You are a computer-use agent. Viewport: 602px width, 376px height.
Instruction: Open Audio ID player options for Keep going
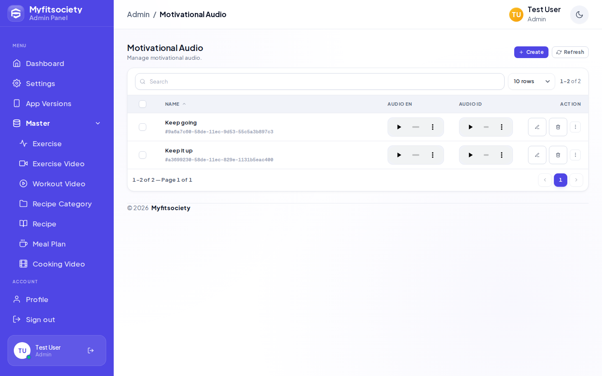click(502, 127)
